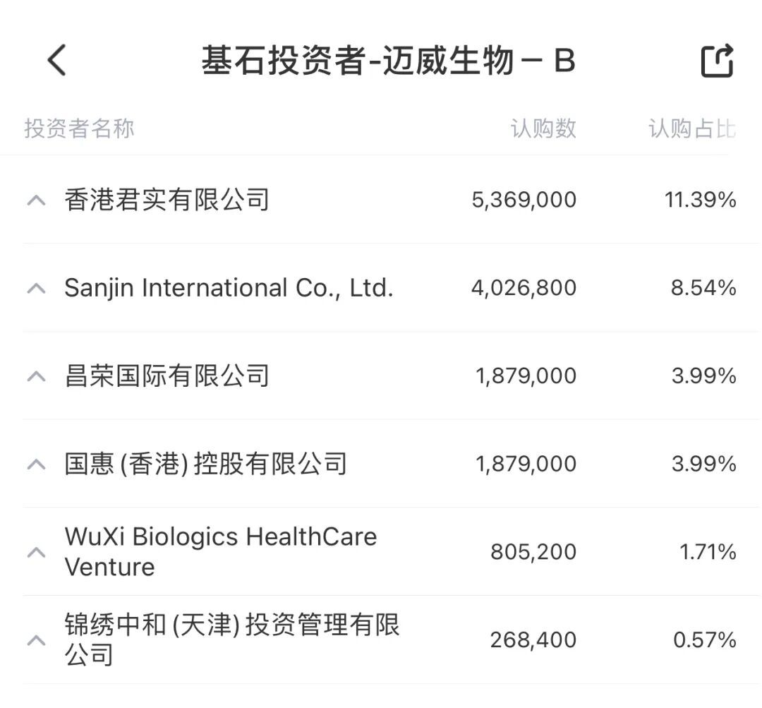The image size is (762, 708).
Task: Tap the back arrow icon
Action: (56, 60)
